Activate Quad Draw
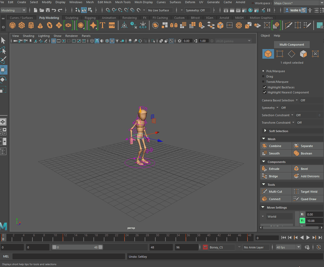The width and height of the screenshot is (324, 267). coord(308,199)
